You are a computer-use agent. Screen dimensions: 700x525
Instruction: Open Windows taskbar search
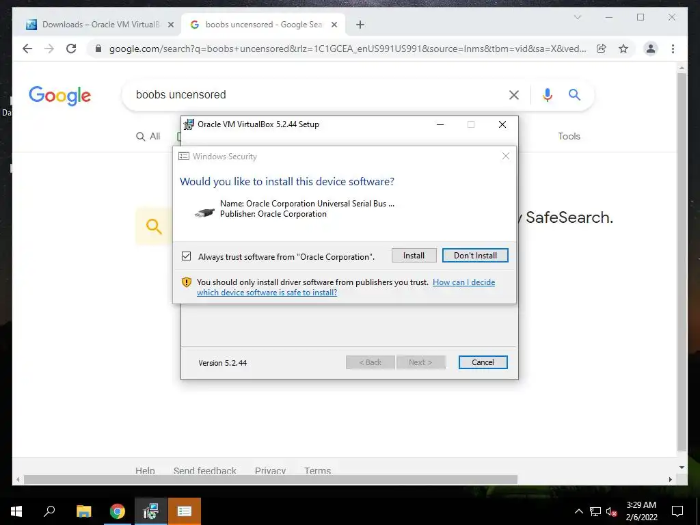(49, 511)
